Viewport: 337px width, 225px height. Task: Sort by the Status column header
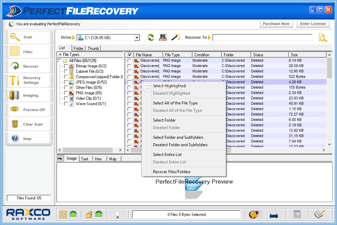click(270, 55)
